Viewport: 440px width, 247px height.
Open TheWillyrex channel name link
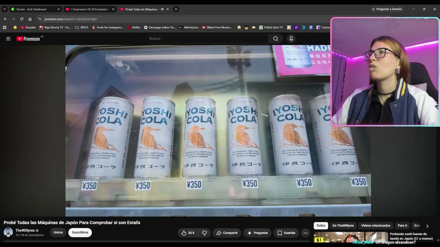click(25, 231)
